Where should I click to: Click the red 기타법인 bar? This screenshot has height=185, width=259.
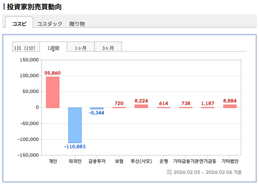point(230,106)
